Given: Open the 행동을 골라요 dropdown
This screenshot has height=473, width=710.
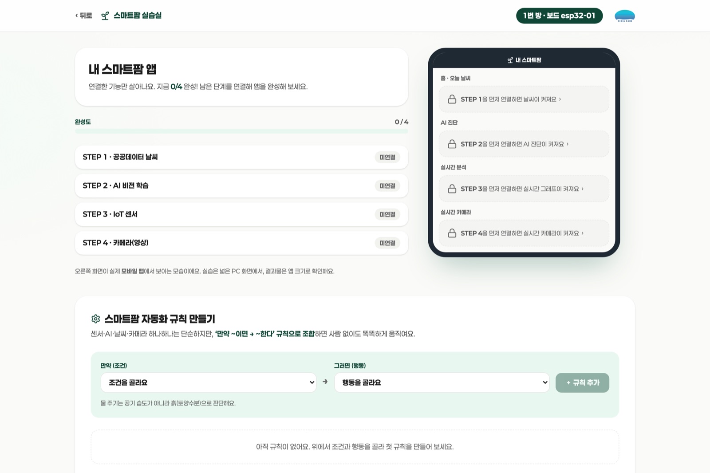Looking at the screenshot, I should tap(442, 382).
